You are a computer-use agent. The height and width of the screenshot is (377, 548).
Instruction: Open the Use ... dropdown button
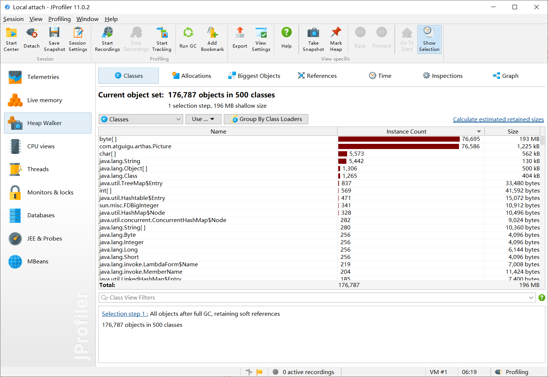[x=203, y=119]
